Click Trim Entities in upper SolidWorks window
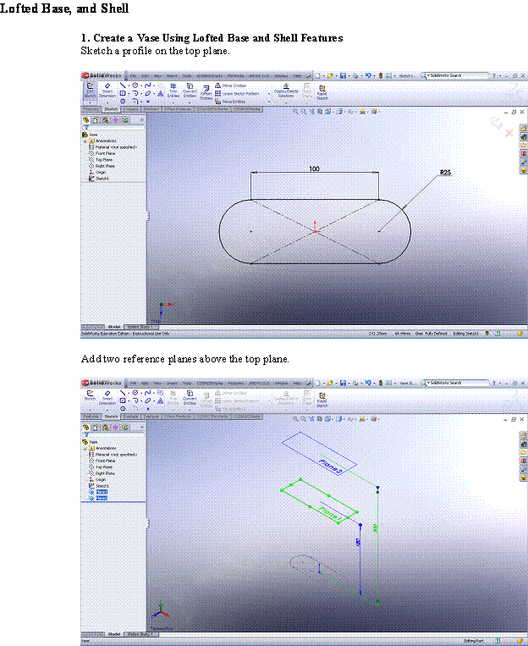The height and width of the screenshot is (646, 528). 173,91
